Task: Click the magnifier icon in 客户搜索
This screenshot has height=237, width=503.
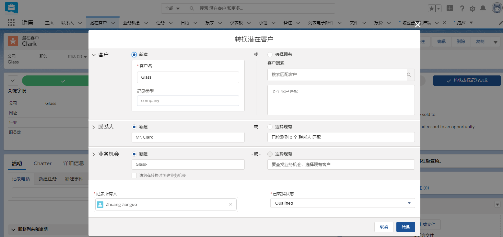Action: click(409, 75)
